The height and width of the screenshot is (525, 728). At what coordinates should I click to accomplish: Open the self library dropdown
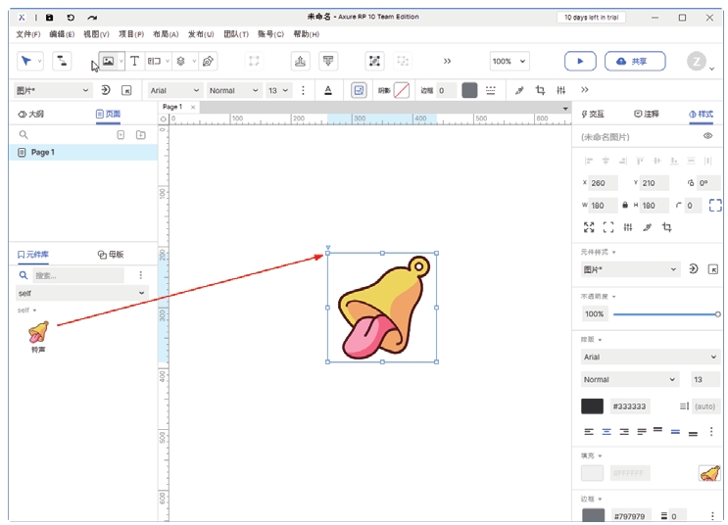81,293
